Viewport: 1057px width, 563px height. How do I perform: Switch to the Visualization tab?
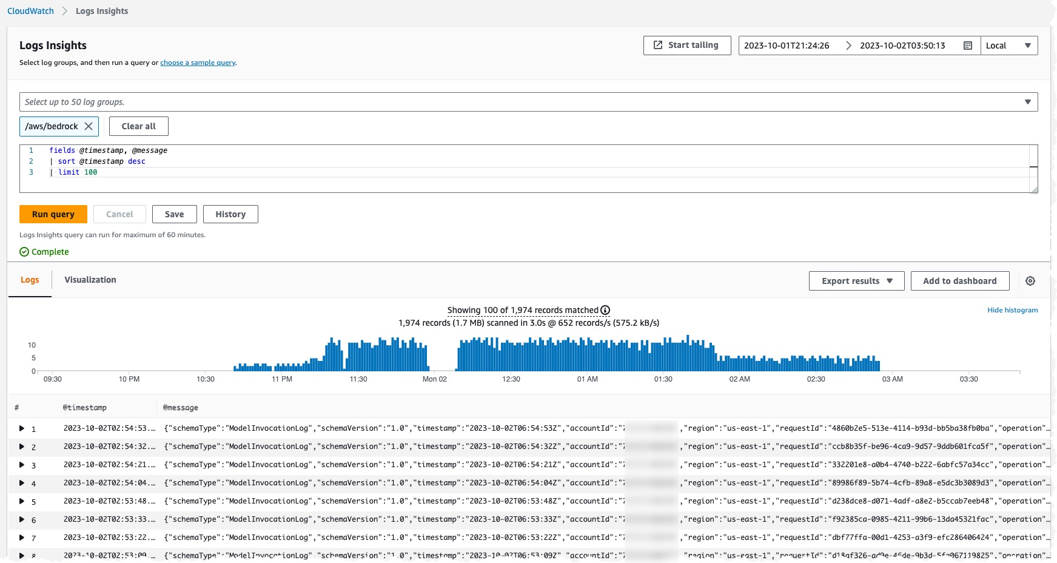tap(90, 280)
